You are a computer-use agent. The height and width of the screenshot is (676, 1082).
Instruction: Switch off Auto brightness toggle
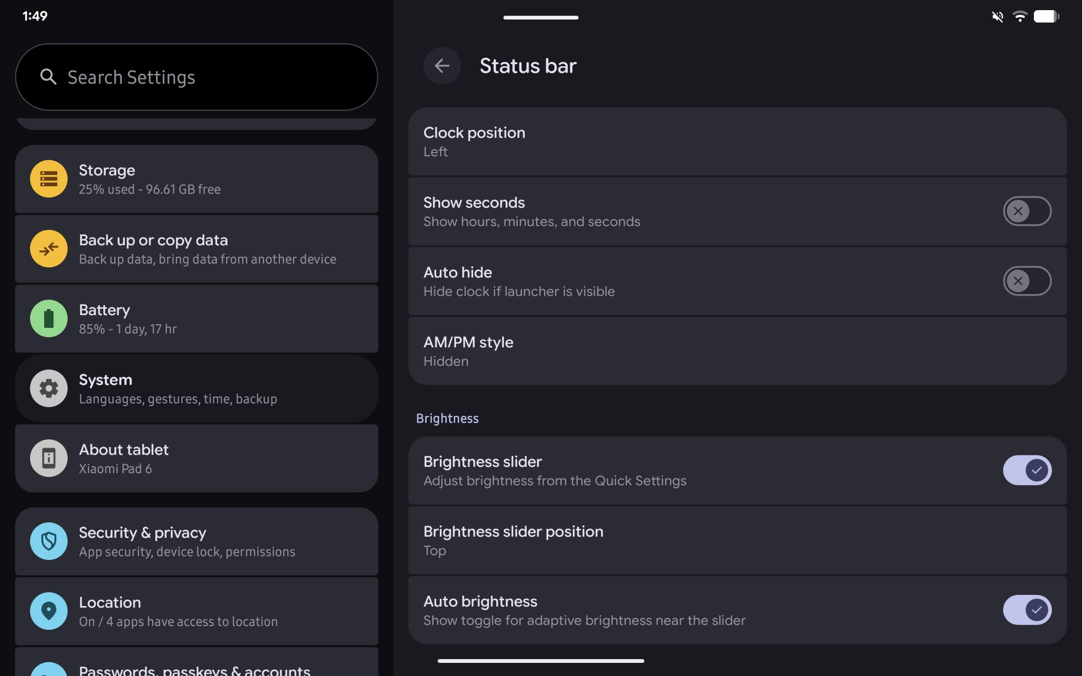point(1027,609)
